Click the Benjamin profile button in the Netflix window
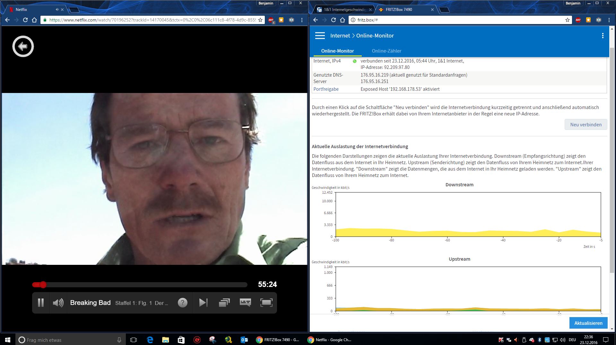The height and width of the screenshot is (345, 616). (266, 3)
